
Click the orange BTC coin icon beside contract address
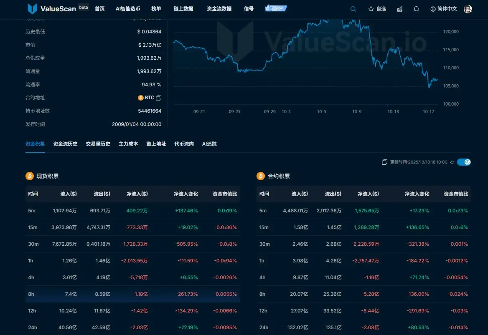click(140, 98)
